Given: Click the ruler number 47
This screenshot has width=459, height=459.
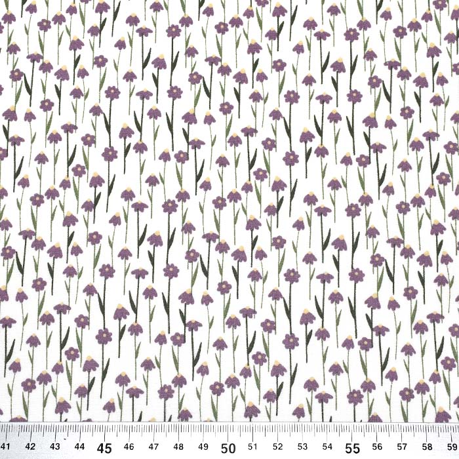Looking at the screenshot, I should pos(154,446).
